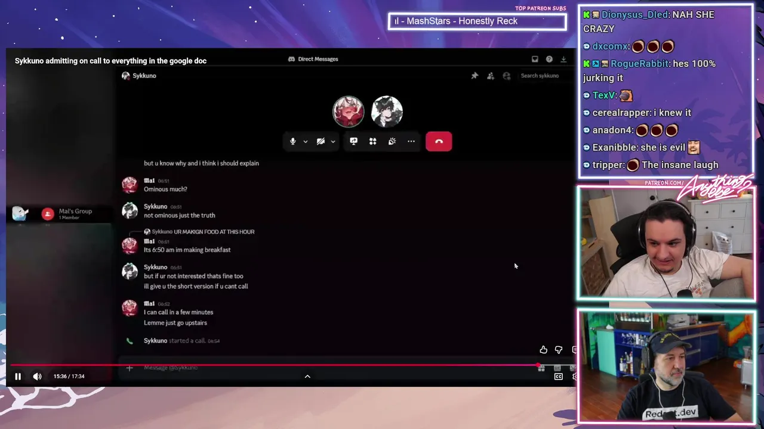764x429 pixels.
Task: Click Mal's avatar beside 'Ominous much?'
Action: point(130,184)
